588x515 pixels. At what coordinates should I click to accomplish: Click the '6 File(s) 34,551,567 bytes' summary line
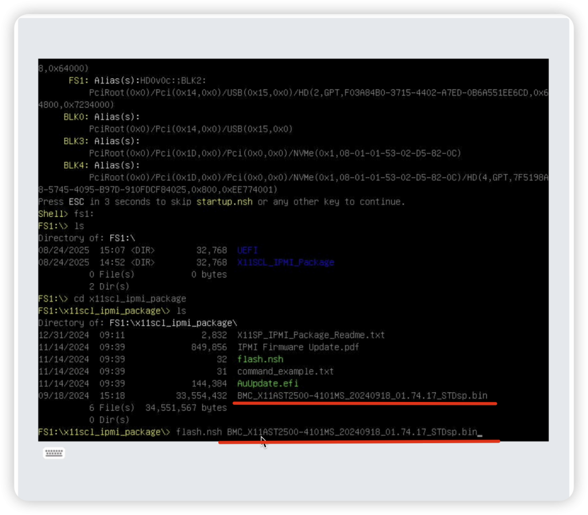(157, 408)
